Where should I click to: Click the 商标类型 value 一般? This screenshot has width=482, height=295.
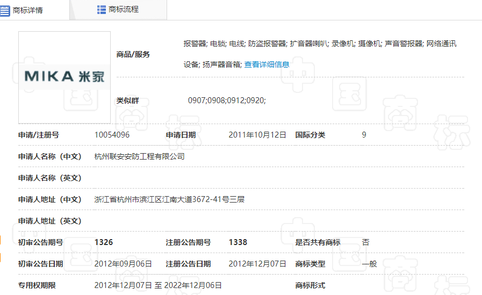369,264
